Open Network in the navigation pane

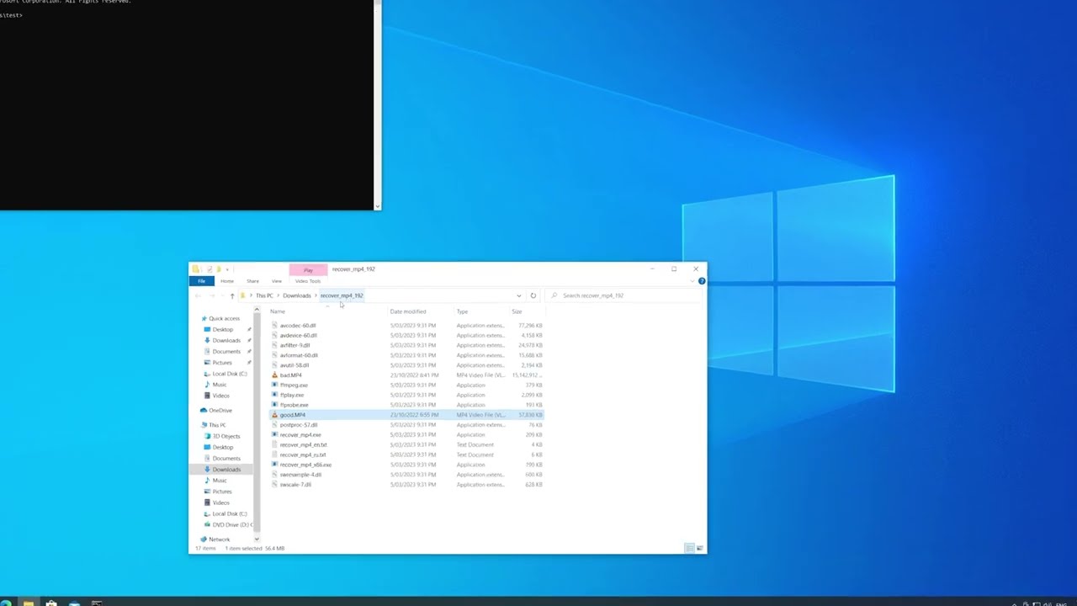pos(219,540)
